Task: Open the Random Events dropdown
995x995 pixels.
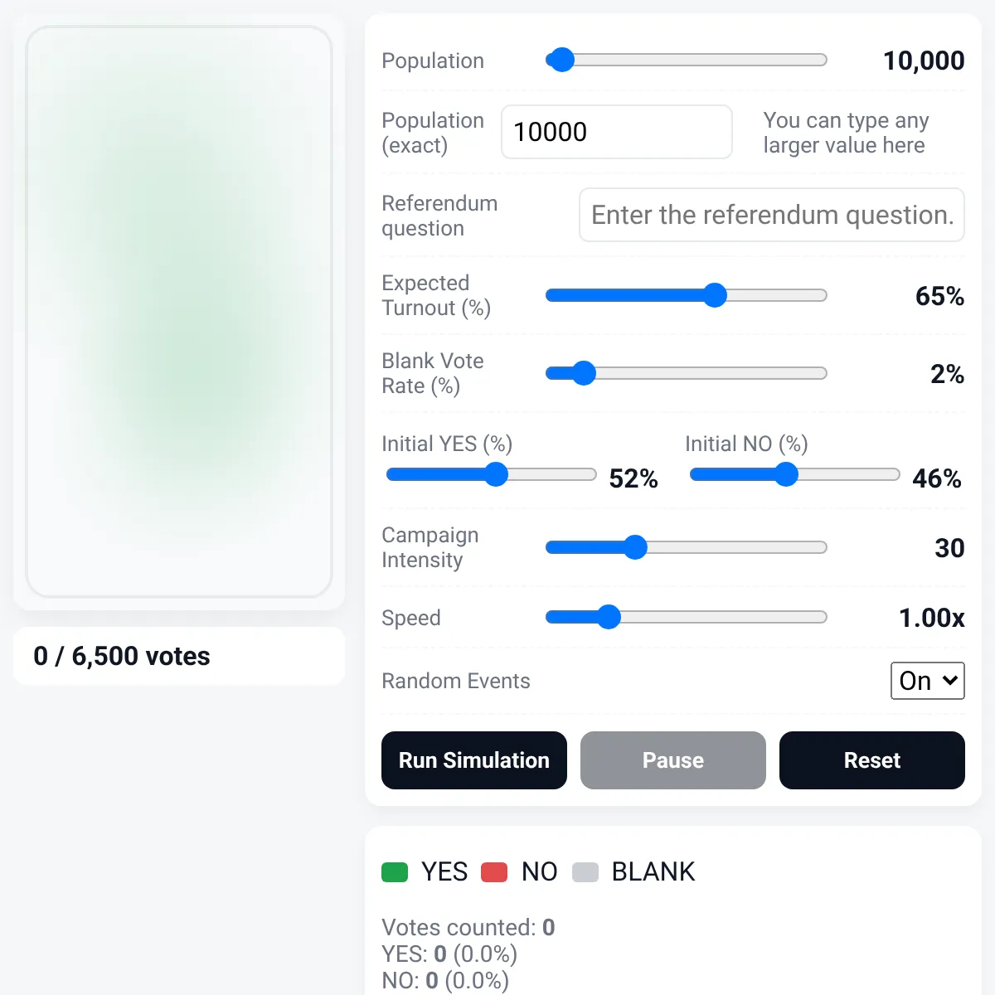Action: tap(927, 681)
